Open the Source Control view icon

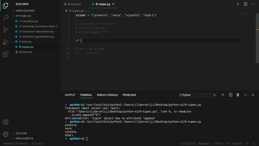coord(5,30)
